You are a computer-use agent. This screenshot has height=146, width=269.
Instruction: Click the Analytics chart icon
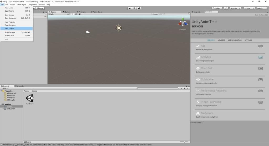point(198,57)
